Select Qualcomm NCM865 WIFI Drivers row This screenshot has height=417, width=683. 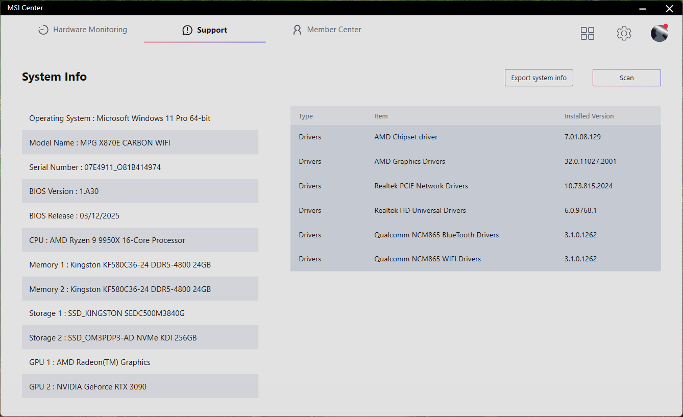click(475, 259)
